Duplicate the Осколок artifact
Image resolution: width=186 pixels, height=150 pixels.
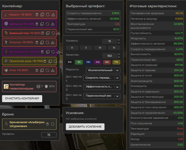click(42, 42)
